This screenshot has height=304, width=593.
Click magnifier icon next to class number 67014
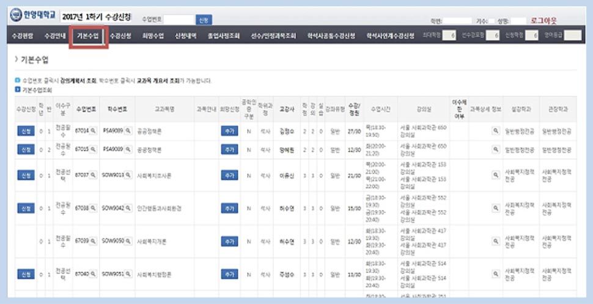(x=94, y=131)
